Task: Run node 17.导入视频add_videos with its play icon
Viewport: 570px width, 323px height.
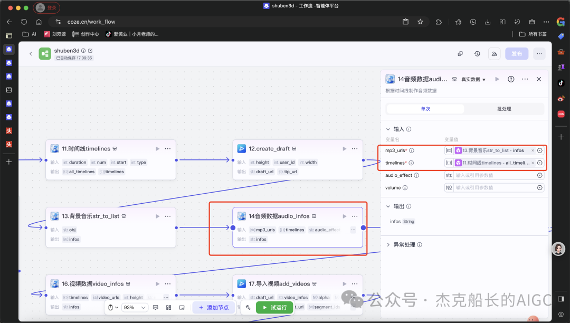Action: (x=344, y=284)
